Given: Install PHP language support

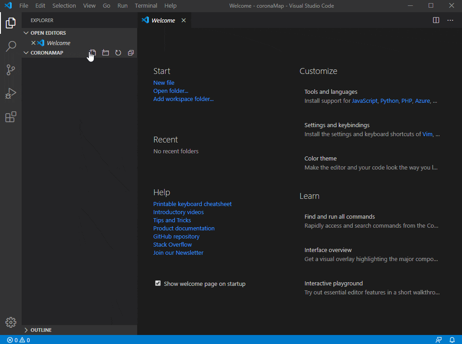Looking at the screenshot, I should [407, 101].
